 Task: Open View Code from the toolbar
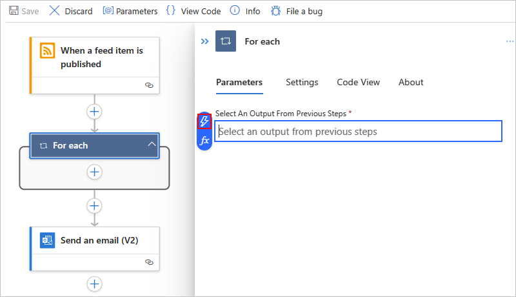[193, 11]
